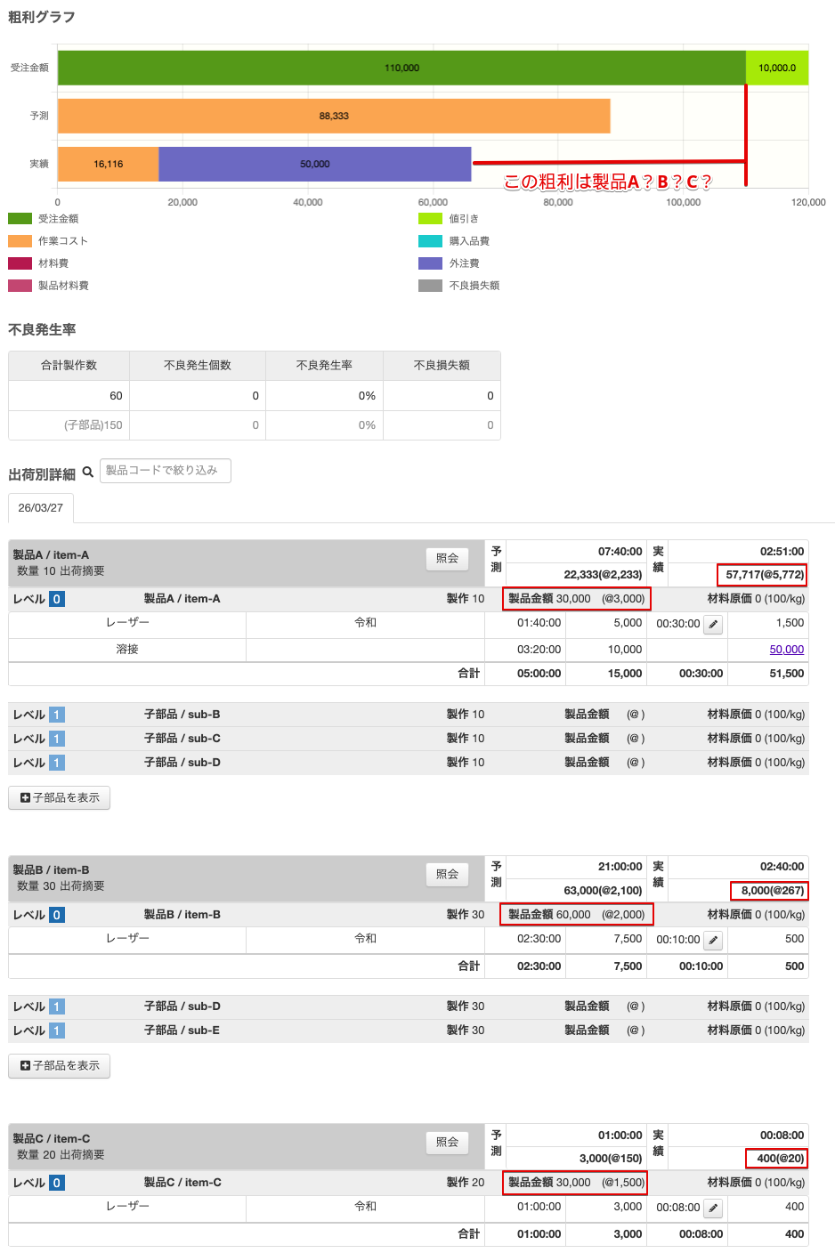Click the blue level 0 badge for 製品A

pos(57,599)
